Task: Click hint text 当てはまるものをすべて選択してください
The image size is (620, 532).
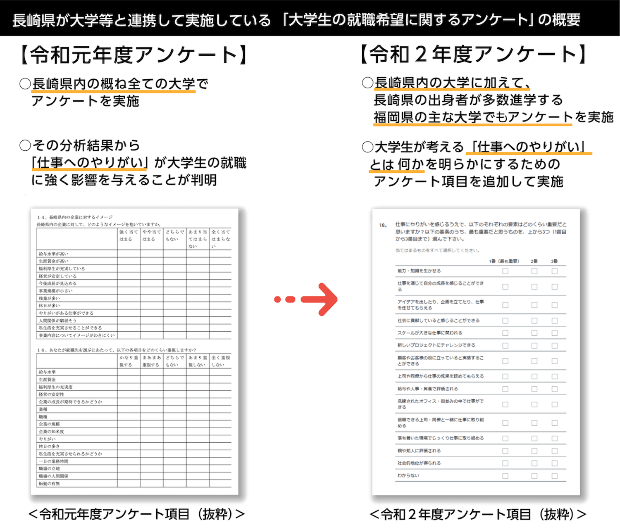Action: (x=438, y=250)
